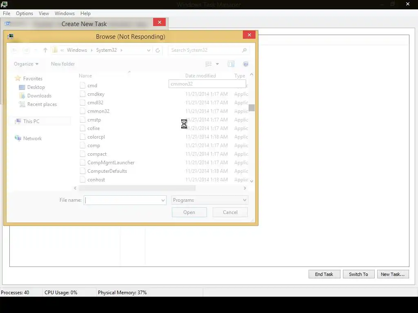Click the Desktop icon in navigation pane
The width and height of the screenshot is (418, 313).
coord(22,87)
